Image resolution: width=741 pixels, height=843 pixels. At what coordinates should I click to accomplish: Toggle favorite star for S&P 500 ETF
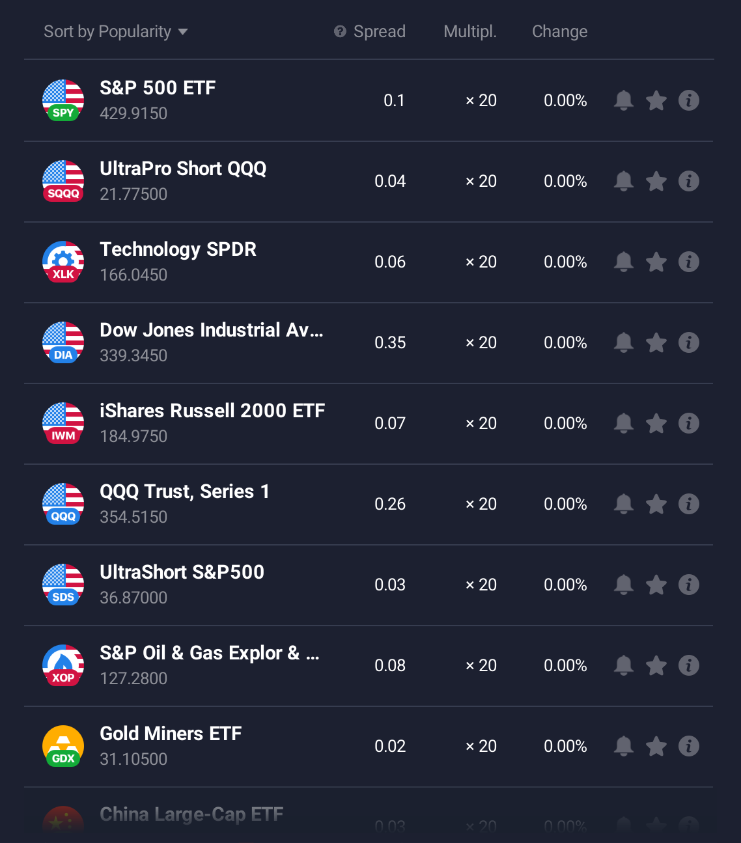(656, 101)
